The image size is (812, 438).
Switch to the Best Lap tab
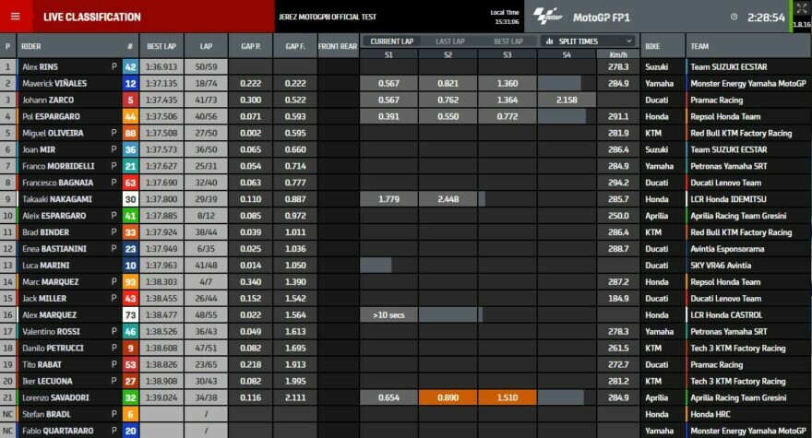508,41
